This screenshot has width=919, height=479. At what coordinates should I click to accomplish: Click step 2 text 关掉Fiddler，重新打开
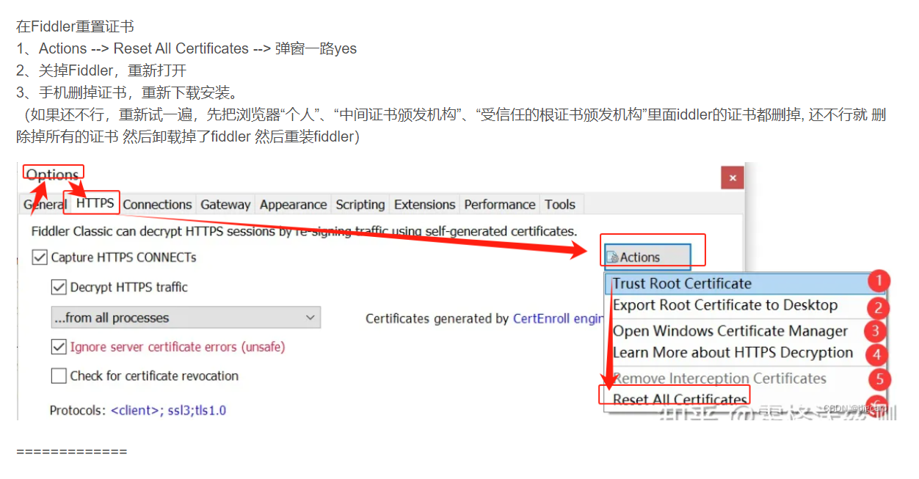pyautogui.click(x=101, y=70)
